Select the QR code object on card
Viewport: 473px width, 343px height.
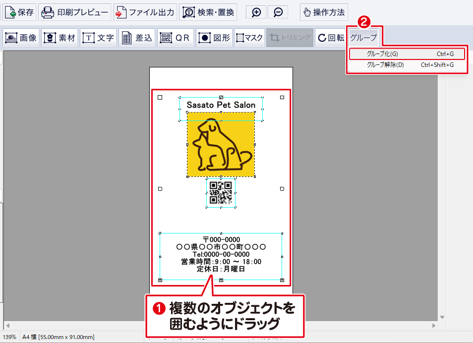click(x=221, y=193)
